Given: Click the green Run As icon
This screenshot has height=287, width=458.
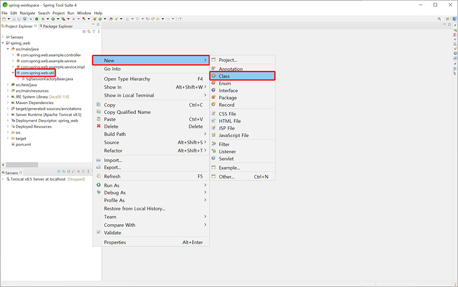Looking at the screenshot, I should point(98,185).
